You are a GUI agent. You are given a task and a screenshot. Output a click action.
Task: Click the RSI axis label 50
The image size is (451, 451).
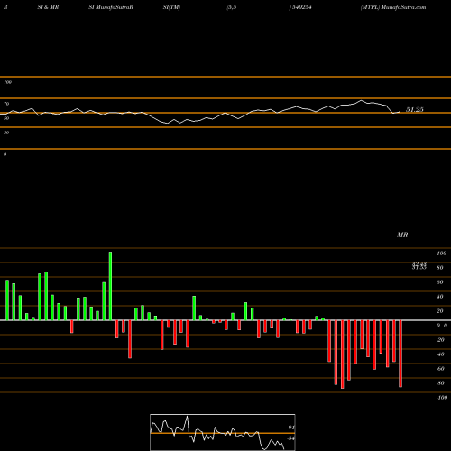6,118
